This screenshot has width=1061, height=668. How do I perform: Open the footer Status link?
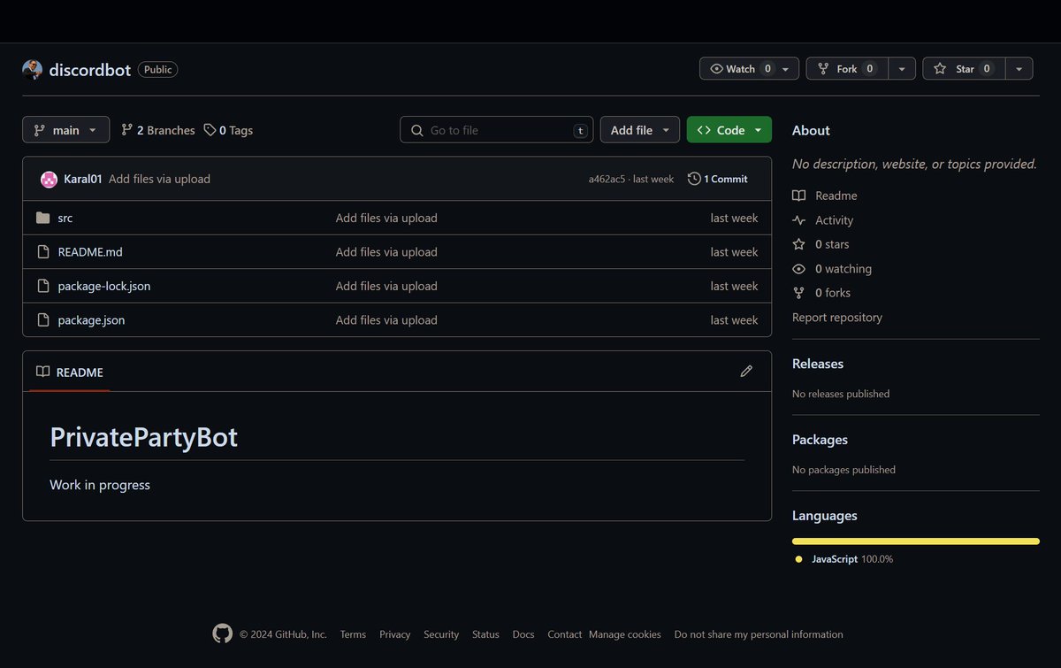click(485, 634)
